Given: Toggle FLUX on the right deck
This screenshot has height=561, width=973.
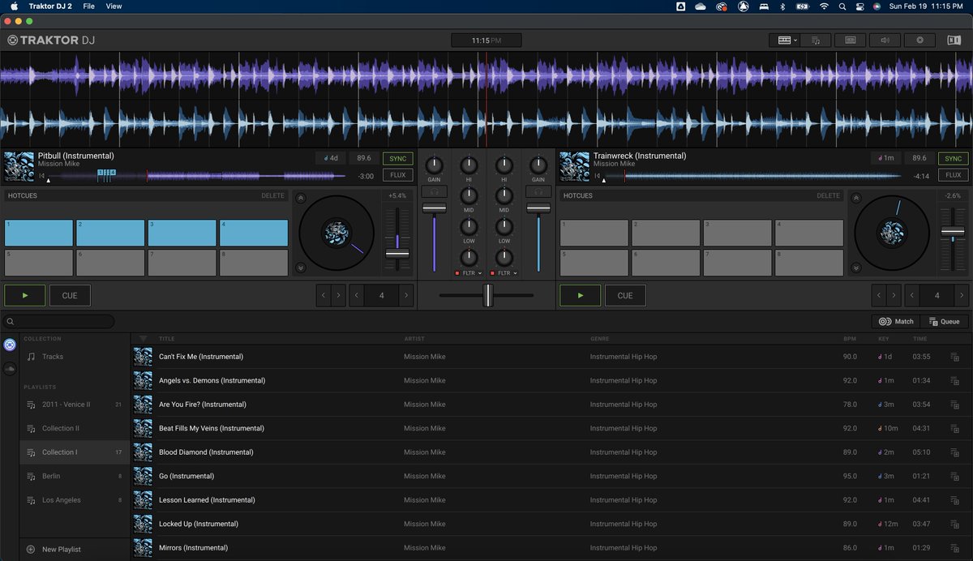Looking at the screenshot, I should [x=954, y=175].
